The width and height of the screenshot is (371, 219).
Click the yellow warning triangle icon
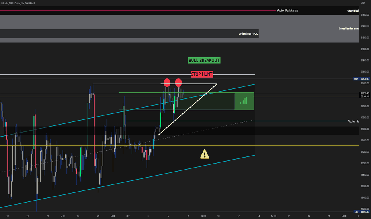coord(205,154)
